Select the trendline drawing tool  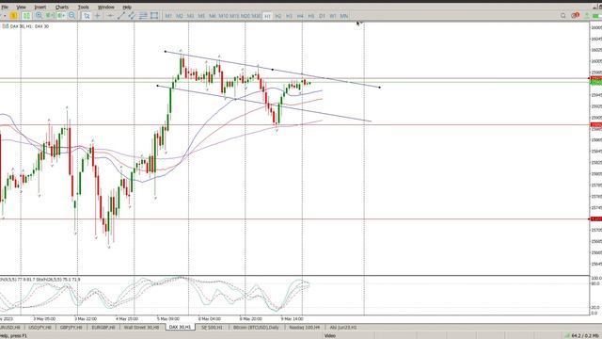tap(121, 16)
